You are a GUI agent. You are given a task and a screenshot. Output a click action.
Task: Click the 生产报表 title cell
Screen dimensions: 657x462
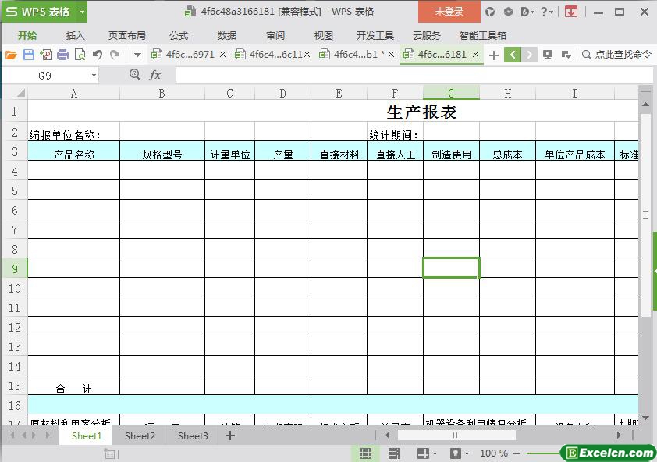pos(422,112)
